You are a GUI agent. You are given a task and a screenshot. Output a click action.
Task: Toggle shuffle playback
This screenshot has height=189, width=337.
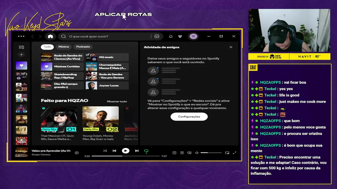click(105, 151)
